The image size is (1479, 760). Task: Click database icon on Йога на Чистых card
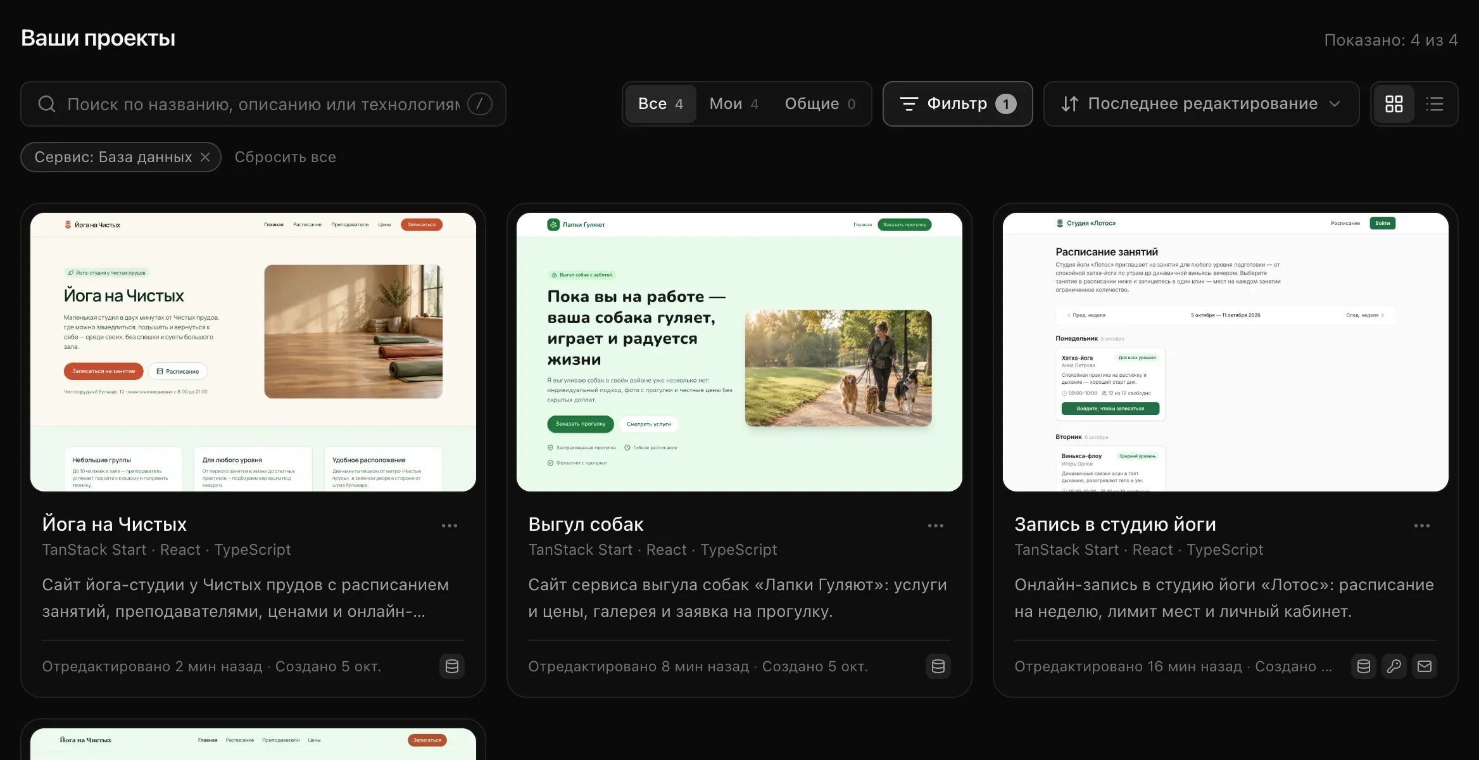(x=452, y=666)
